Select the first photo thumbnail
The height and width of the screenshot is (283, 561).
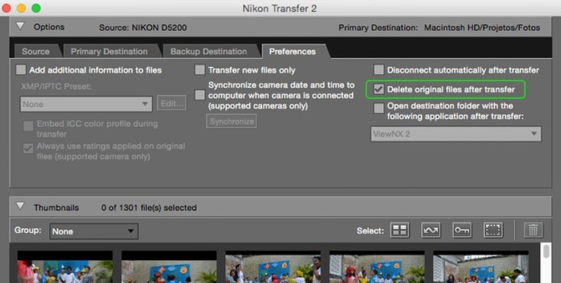[65, 267]
